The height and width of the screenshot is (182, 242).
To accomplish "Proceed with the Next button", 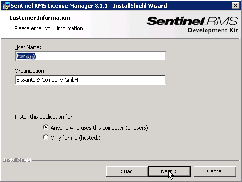I will click(169, 171).
